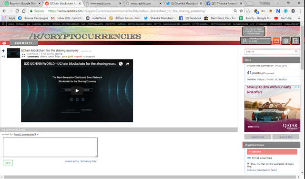The width and height of the screenshot is (305, 179).
Task: Crosspost this submission
Action: tap(89, 57)
